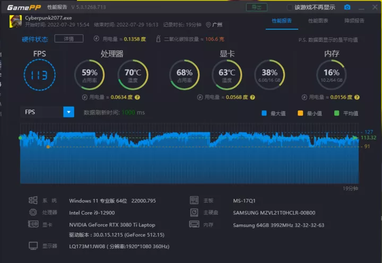This screenshot has height=263, width=382.
Task: Click the 106.6 克 emission value
Action: tap(215, 39)
